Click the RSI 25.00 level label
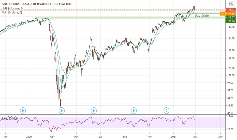Screen dimensions: 237x140 pyautogui.click(x=231, y=129)
